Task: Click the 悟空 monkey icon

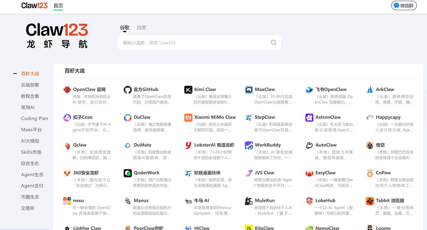Action: (370, 145)
